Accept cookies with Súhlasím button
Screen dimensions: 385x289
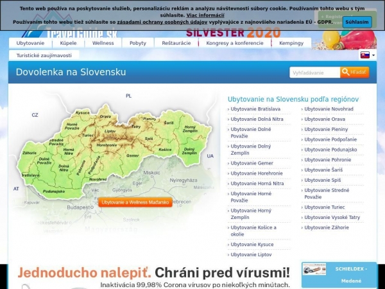357,22
